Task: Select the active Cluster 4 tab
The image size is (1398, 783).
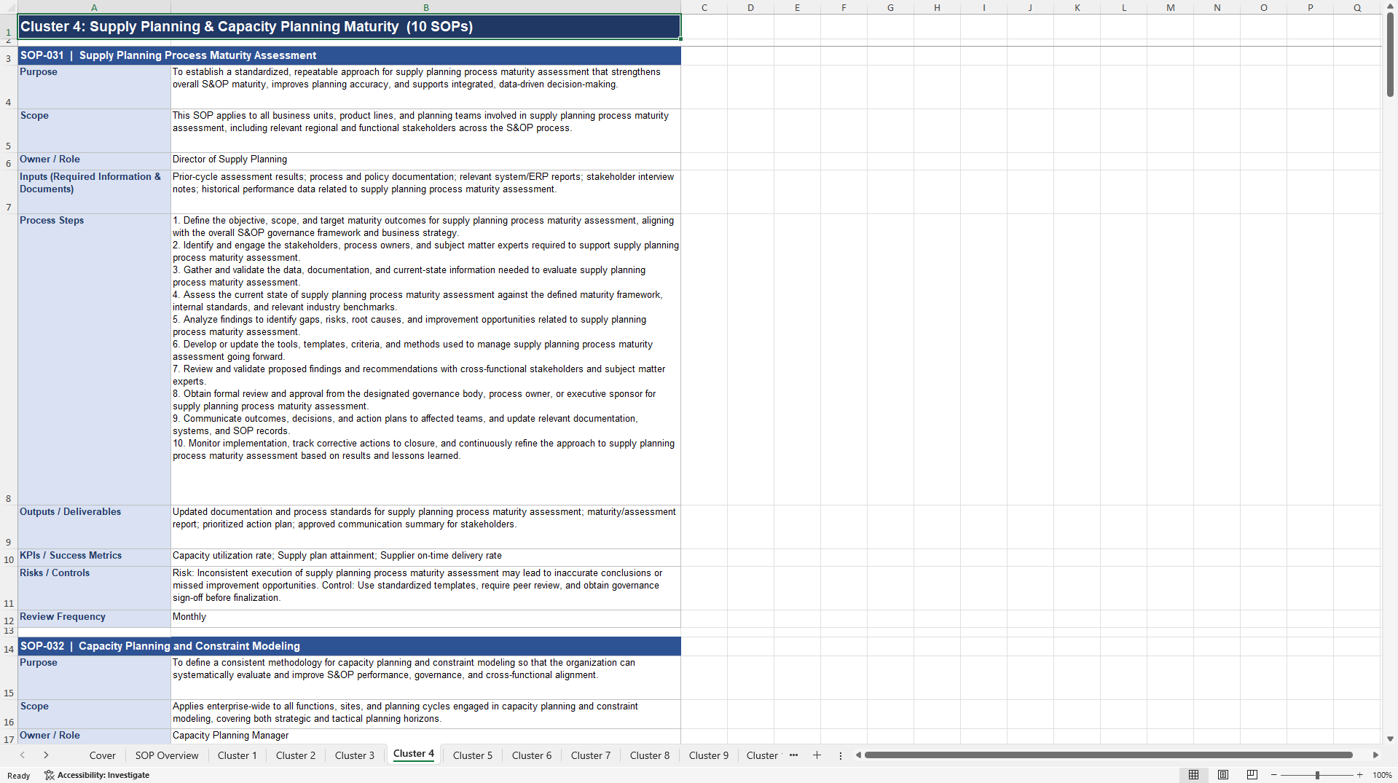Action: pyautogui.click(x=414, y=754)
